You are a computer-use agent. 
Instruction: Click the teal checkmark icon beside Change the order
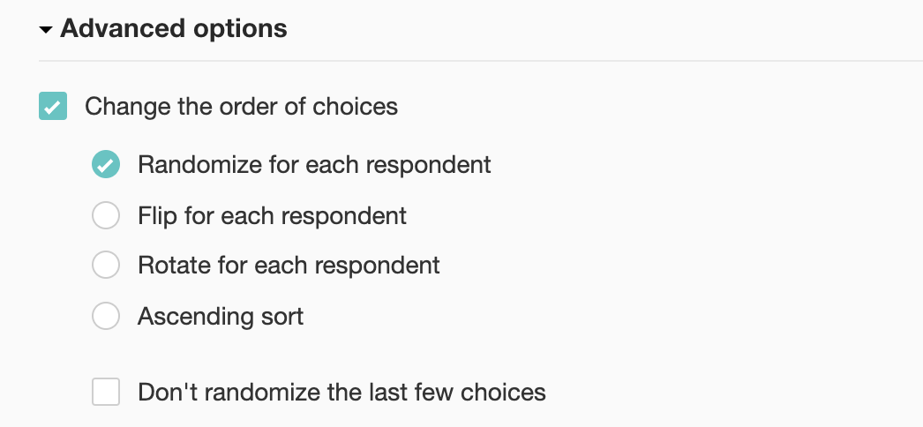tap(53, 107)
